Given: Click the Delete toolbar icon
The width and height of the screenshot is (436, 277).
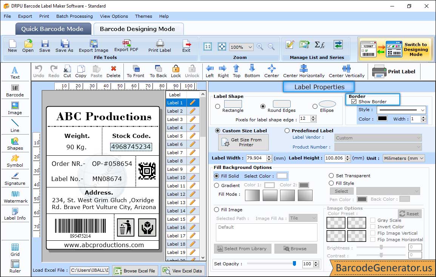Looking at the screenshot, I should click(114, 71).
